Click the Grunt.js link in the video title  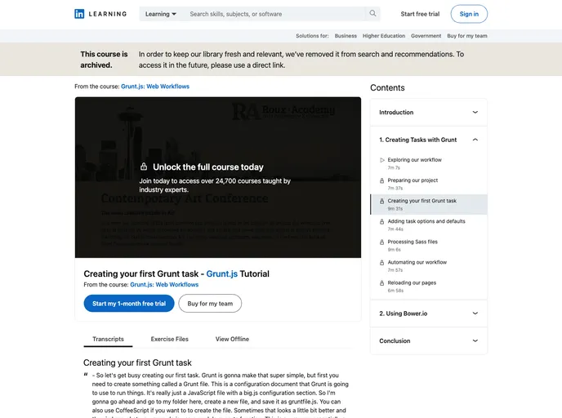click(x=222, y=273)
